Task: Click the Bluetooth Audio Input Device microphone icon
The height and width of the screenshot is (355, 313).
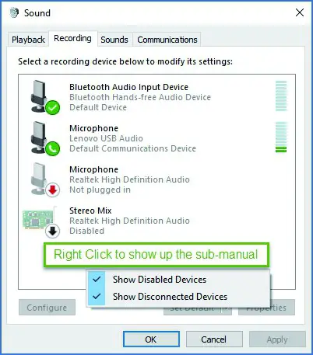Action: tap(44, 97)
